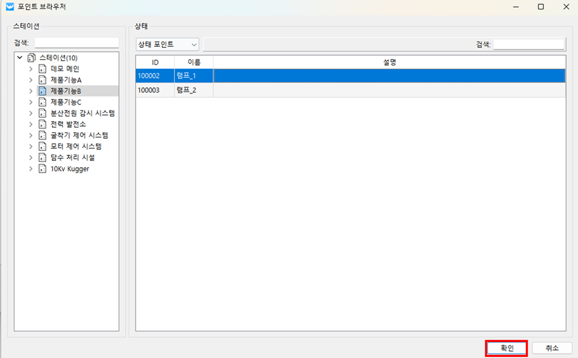Viewport: 578px width, 358px height.
Task: Click the 제품기능A station icon
Action: pos(42,80)
